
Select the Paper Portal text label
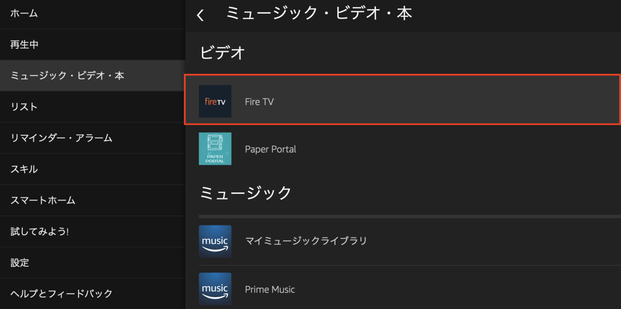[x=271, y=149]
